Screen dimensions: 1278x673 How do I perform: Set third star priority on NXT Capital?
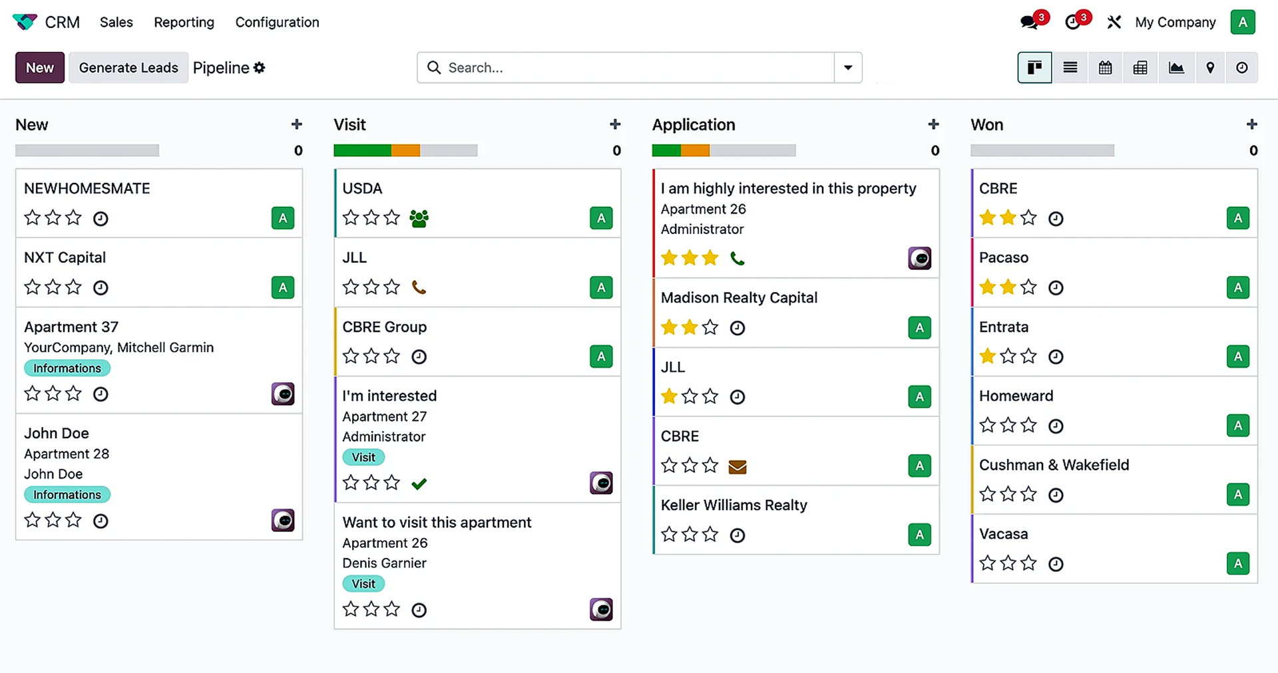[x=74, y=287]
